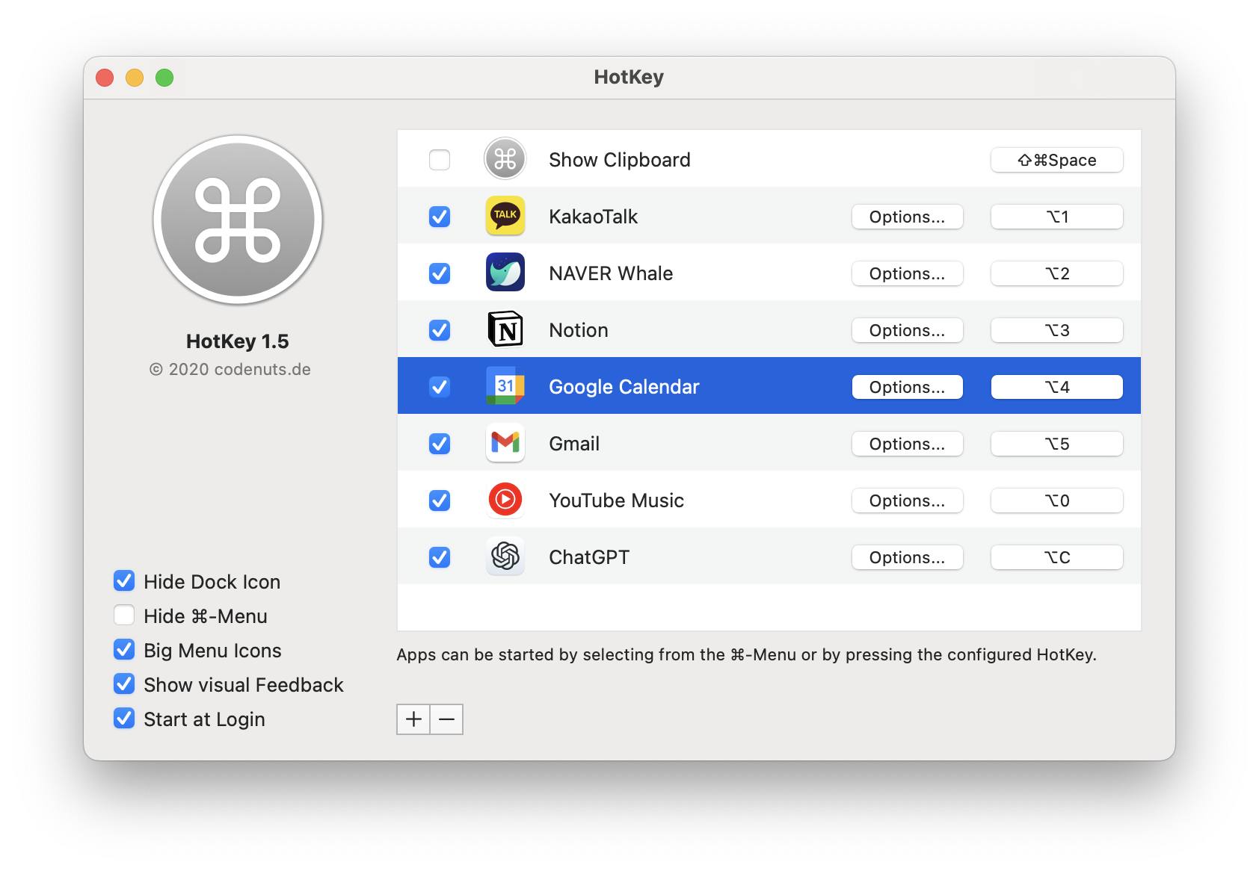Select the NAVER Whale row label
The width and height of the screenshot is (1259, 871).
click(x=611, y=273)
